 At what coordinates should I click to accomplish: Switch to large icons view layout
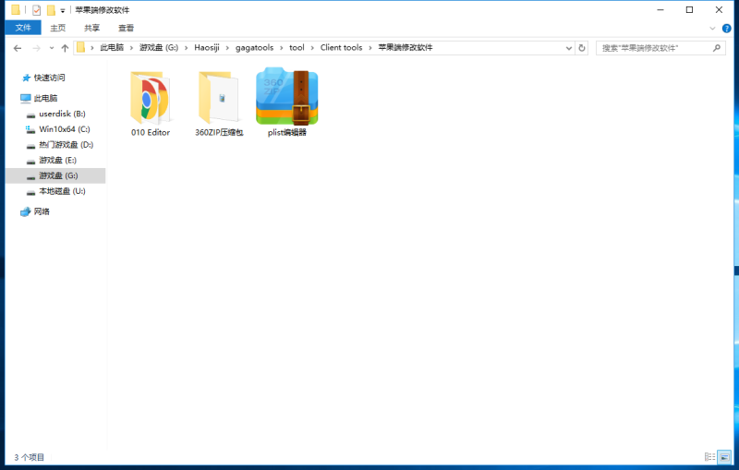point(724,457)
